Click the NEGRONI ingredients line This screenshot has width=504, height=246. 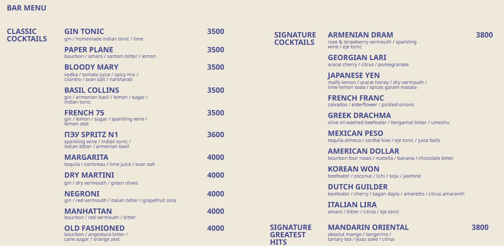120,200
